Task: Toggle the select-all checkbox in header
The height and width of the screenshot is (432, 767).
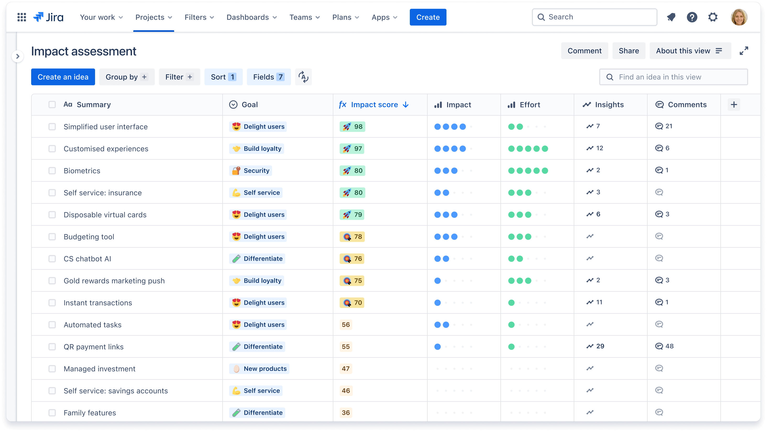Action: (52, 104)
